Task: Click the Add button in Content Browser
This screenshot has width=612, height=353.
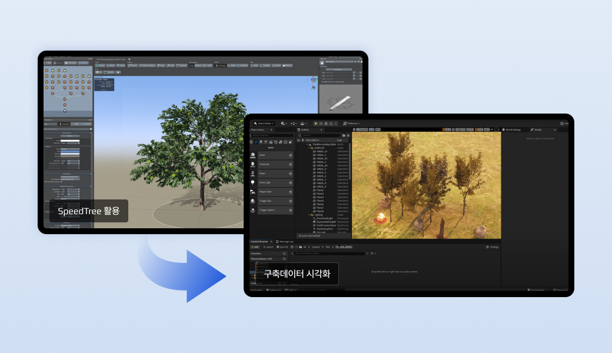Action: (255, 247)
